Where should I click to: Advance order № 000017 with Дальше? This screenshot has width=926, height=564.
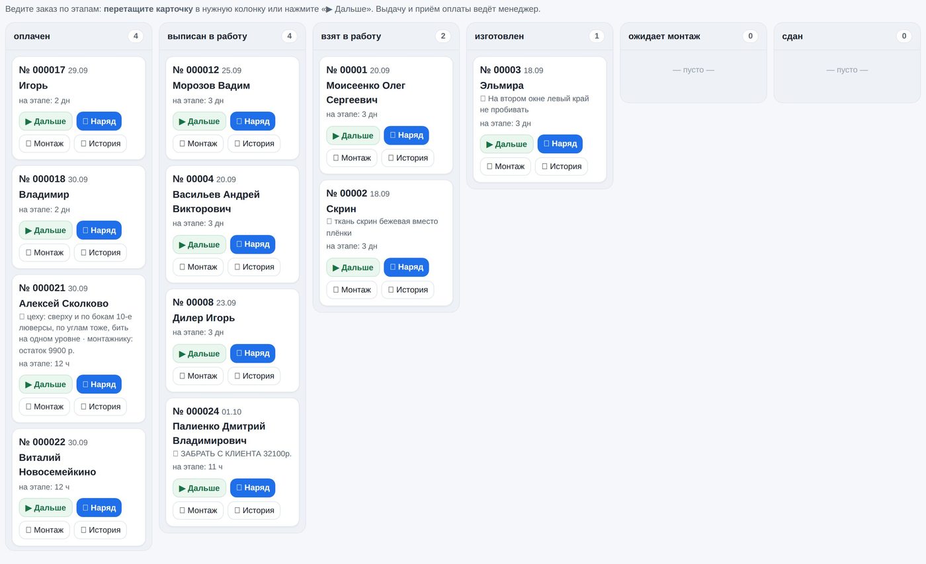tap(46, 121)
